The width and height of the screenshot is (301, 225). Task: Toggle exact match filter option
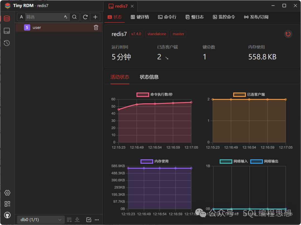pos(66,17)
